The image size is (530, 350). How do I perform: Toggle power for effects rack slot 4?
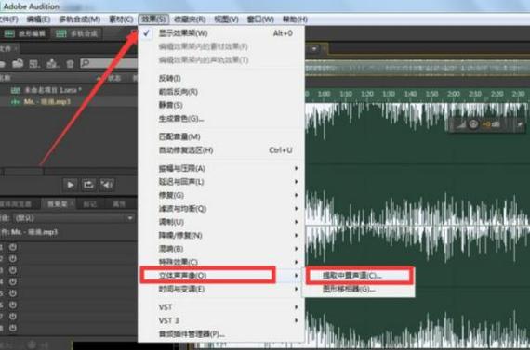coord(12,281)
